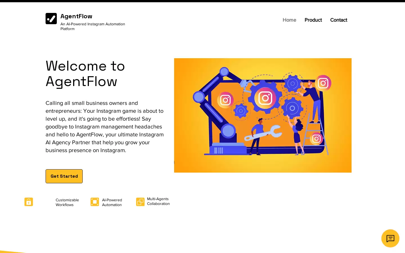This screenshot has height=253, width=405.
Task: Click the Multi-Agents Collaboration overlapping squares icon
Action: pos(140,202)
